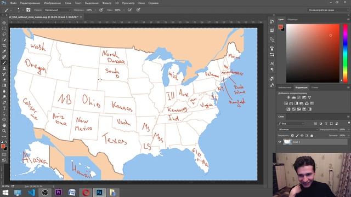Open the Файл menu
The image size is (351, 197).
coord(13,3)
